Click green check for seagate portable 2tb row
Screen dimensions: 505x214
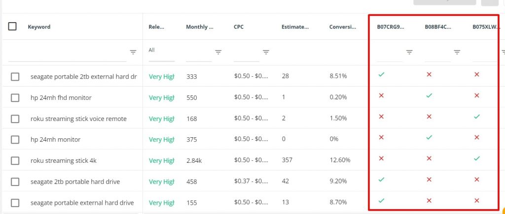coord(381,75)
